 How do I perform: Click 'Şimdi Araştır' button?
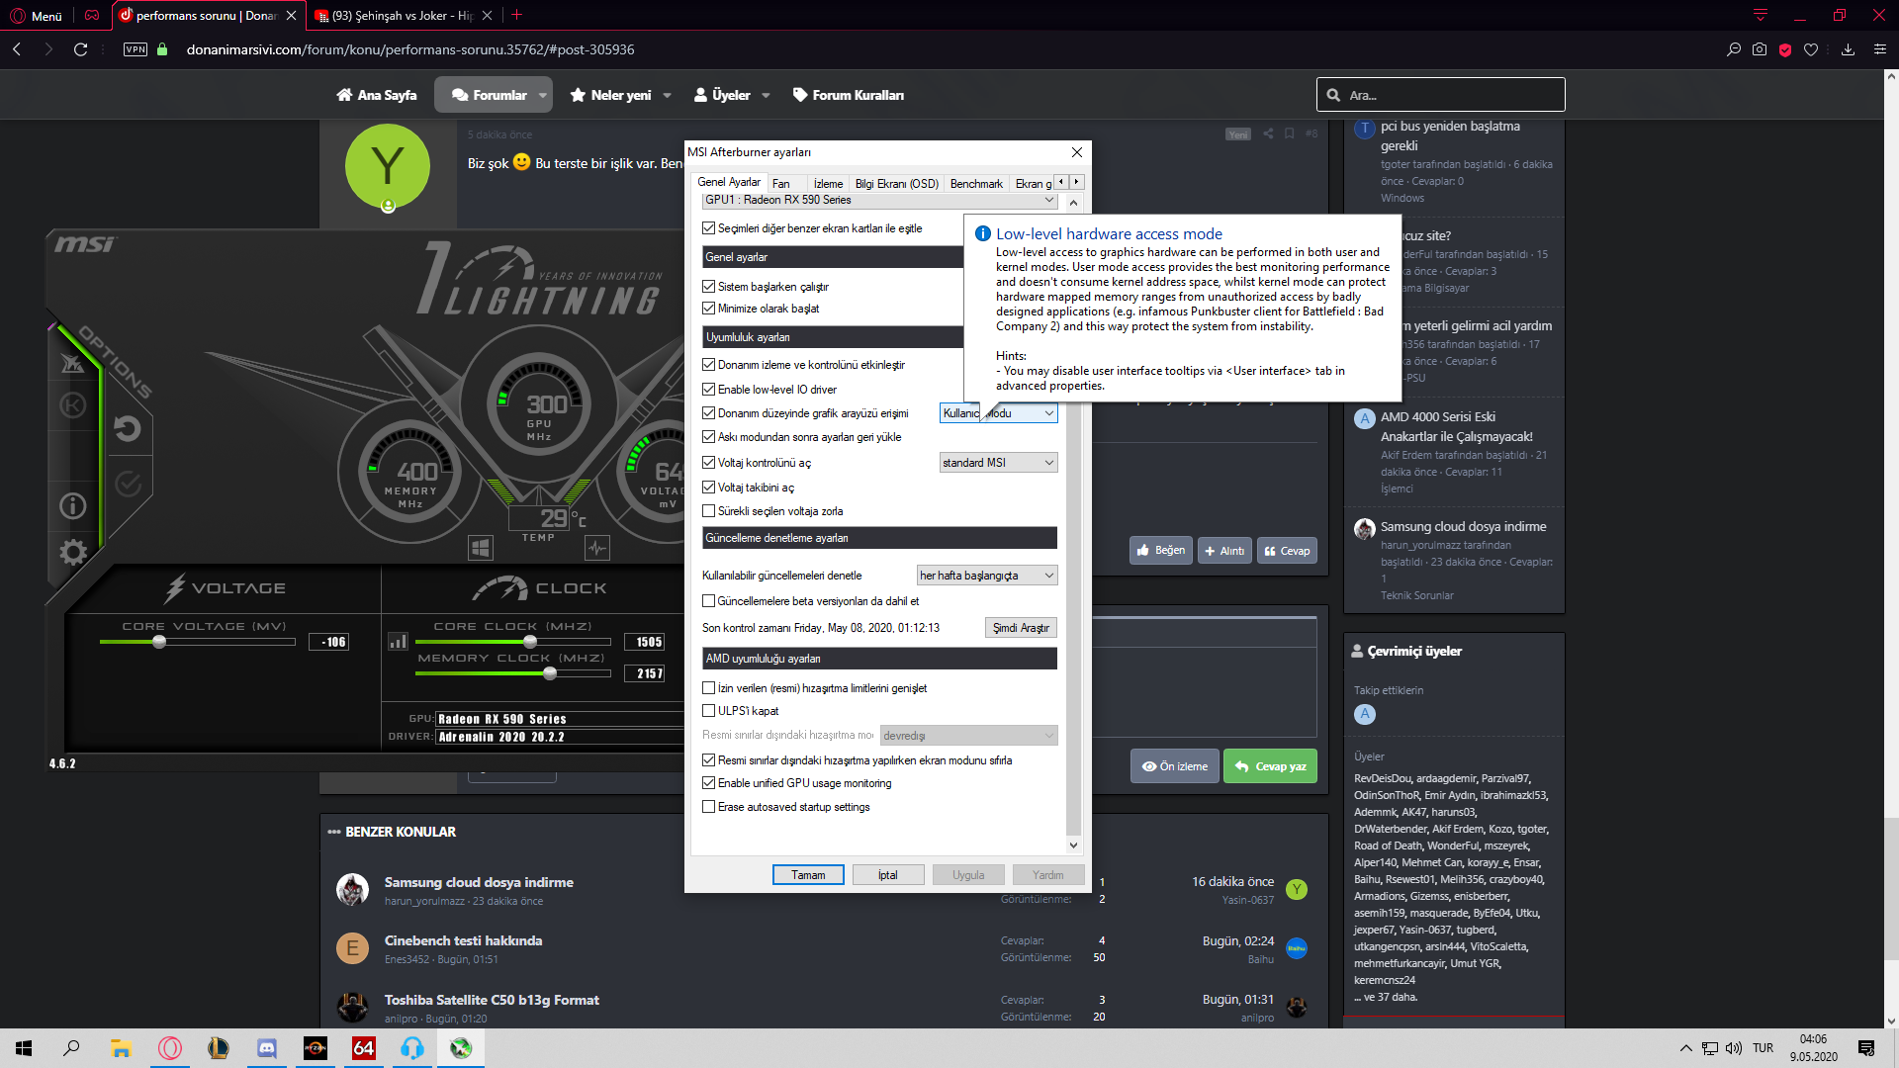(x=1021, y=628)
